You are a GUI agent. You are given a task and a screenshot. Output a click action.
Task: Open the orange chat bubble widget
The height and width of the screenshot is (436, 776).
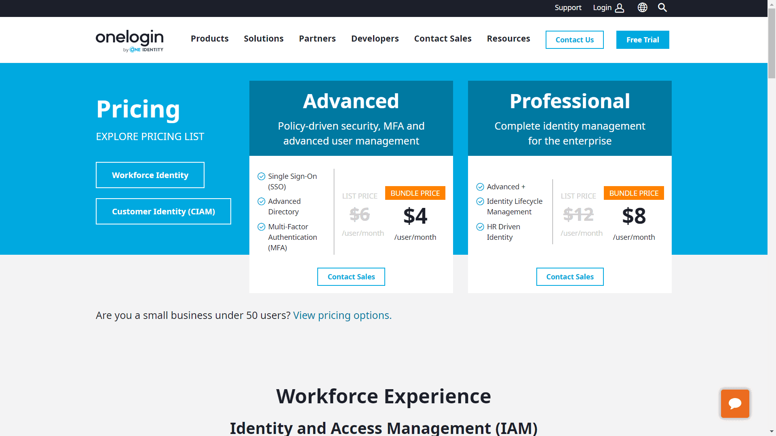tap(735, 403)
